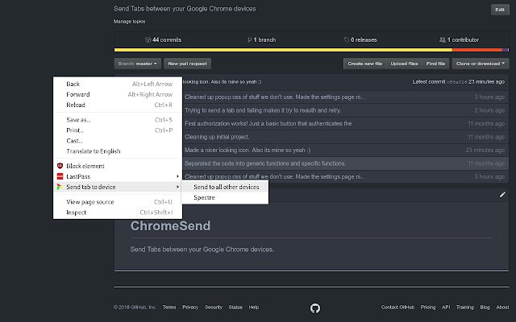The height and width of the screenshot is (322, 516).
Task: Click the Send tab to device arrow icon
Action: (x=59, y=187)
